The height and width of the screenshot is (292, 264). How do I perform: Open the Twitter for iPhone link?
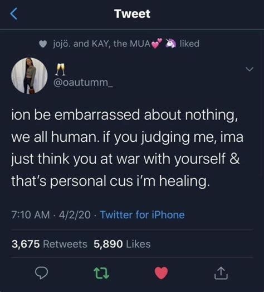click(x=143, y=215)
